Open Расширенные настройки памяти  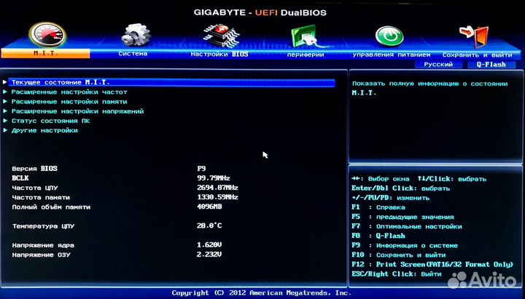click(69, 102)
